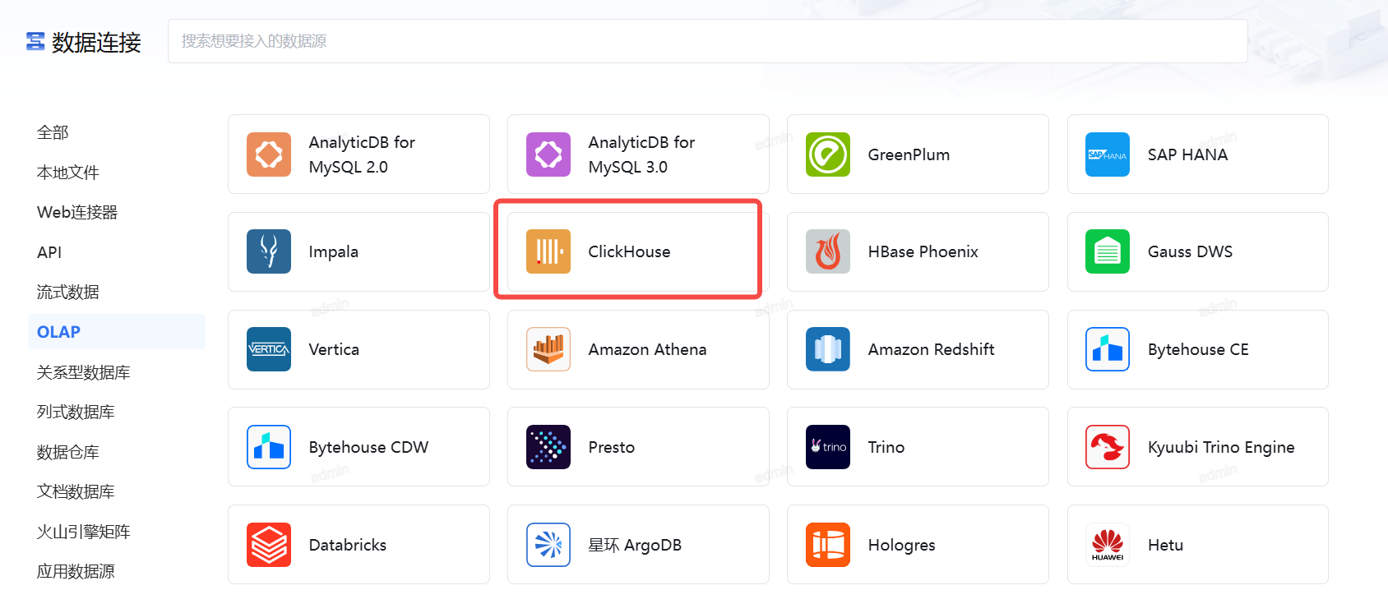Screen dimensions: 1388x613
Task: Open the 关系型数据库 category
Action: click(83, 372)
